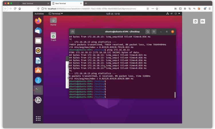Viewport: 215px width, 129px height.
Task: Click the terminal window scrollbar
Action: (x=175, y=95)
